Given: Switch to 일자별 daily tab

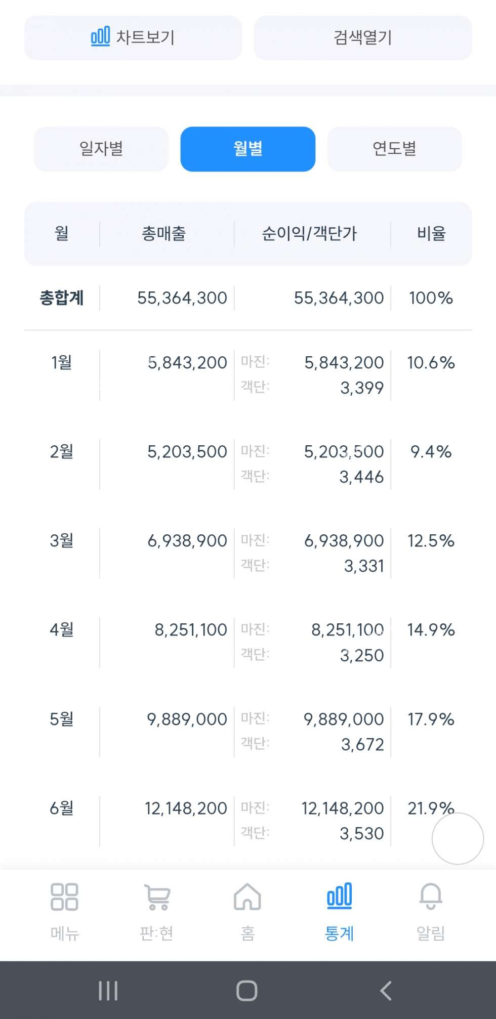Looking at the screenshot, I should 101,149.
